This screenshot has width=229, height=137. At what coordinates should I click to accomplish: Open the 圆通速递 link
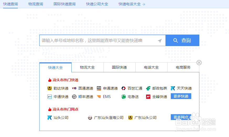pyautogui.click(x=86, y=89)
